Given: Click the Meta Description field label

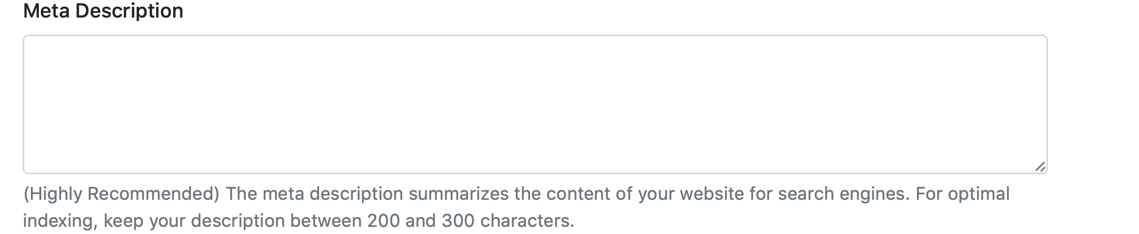Looking at the screenshot, I should click(103, 10).
